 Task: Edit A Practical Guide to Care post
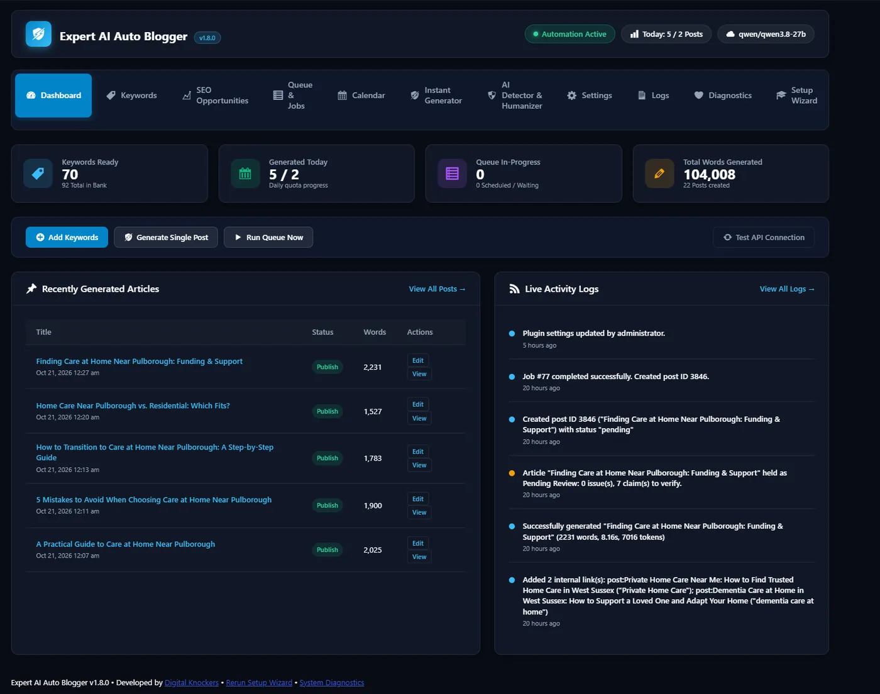418,543
